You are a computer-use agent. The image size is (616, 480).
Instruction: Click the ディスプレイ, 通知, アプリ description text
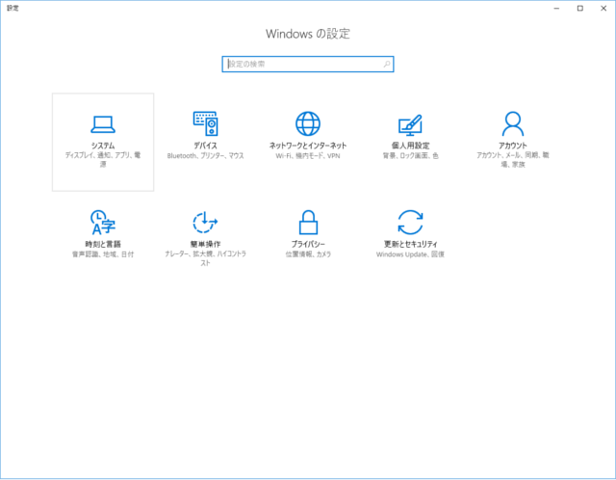103,159
